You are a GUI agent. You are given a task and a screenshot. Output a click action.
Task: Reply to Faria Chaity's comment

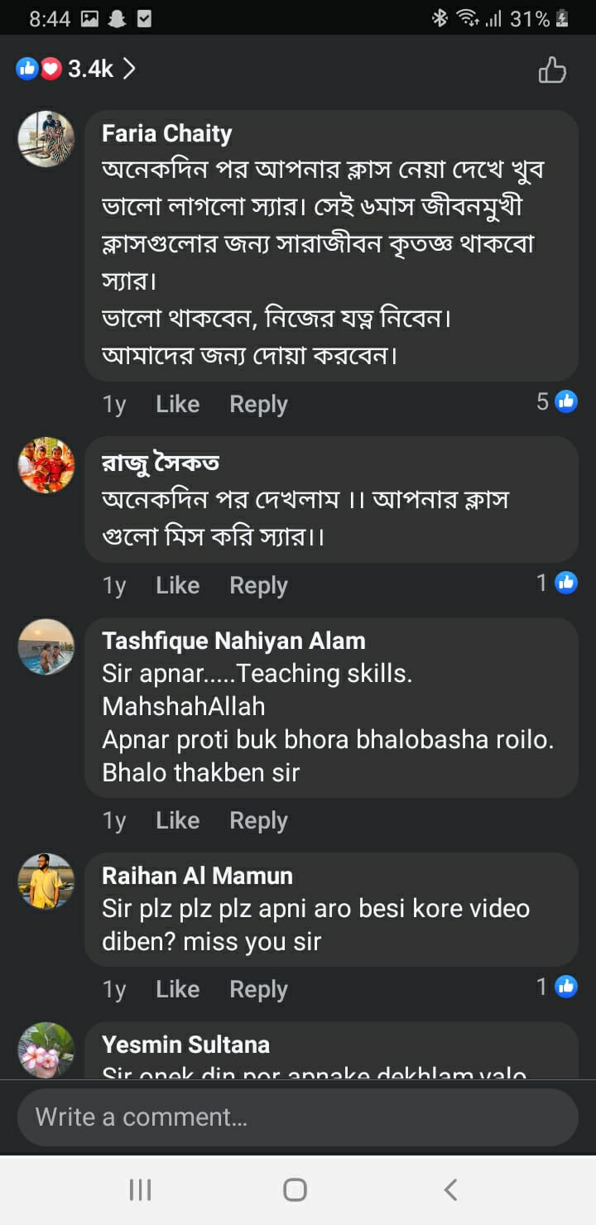[258, 404]
